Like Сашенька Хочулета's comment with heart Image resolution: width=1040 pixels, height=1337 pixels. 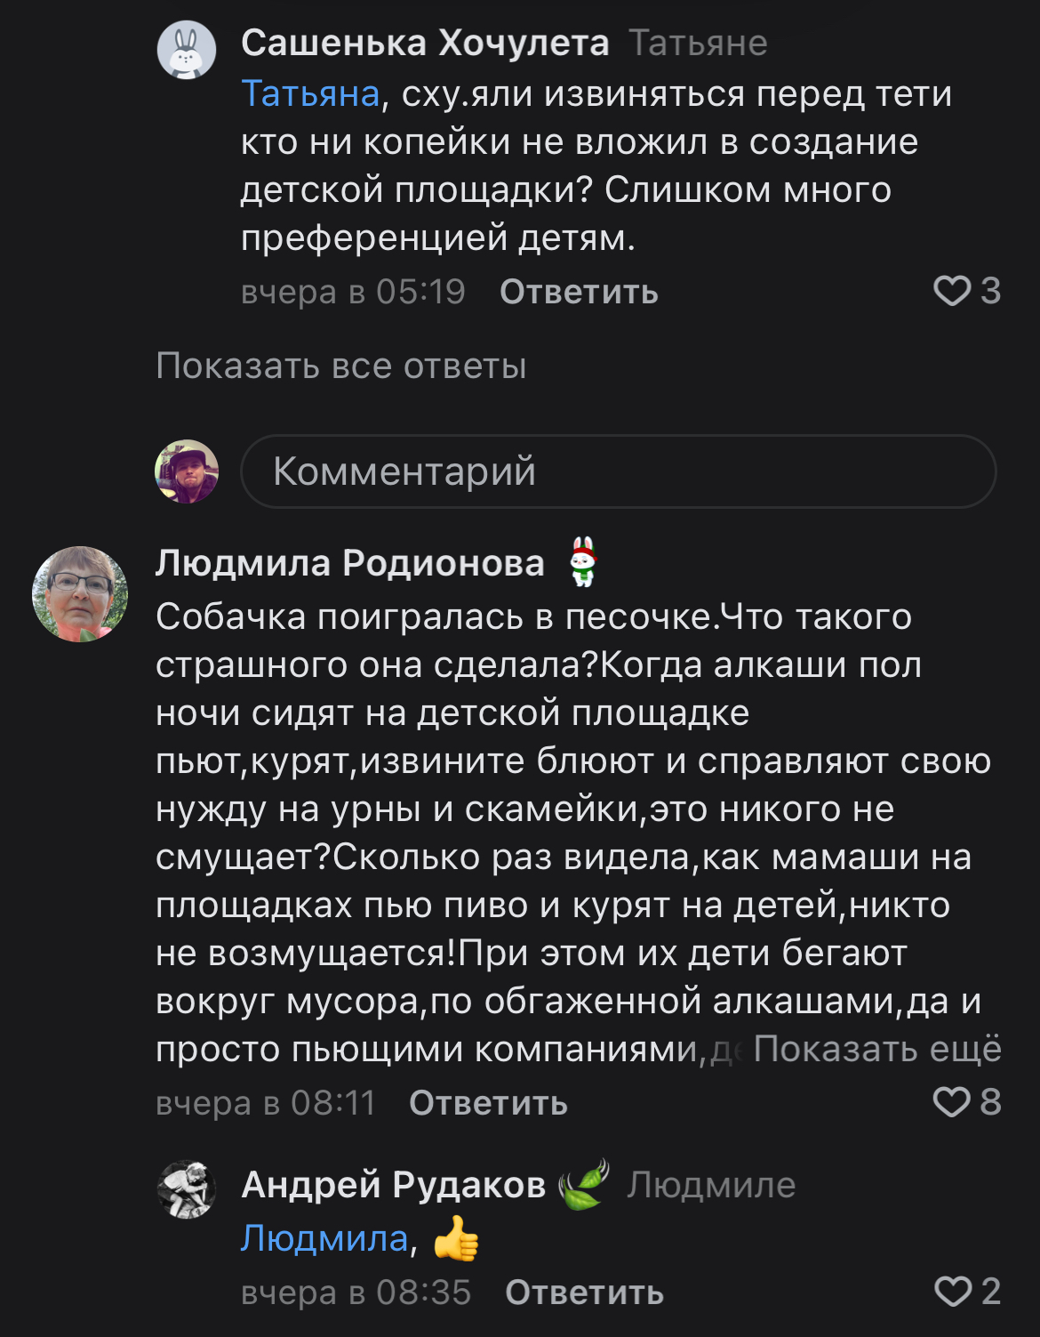click(x=952, y=291)
